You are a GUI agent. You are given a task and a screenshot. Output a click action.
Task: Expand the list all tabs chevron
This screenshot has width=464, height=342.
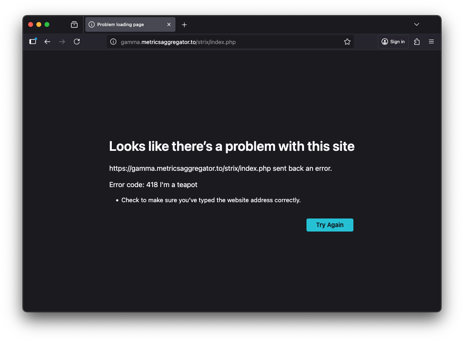(417, 24)
